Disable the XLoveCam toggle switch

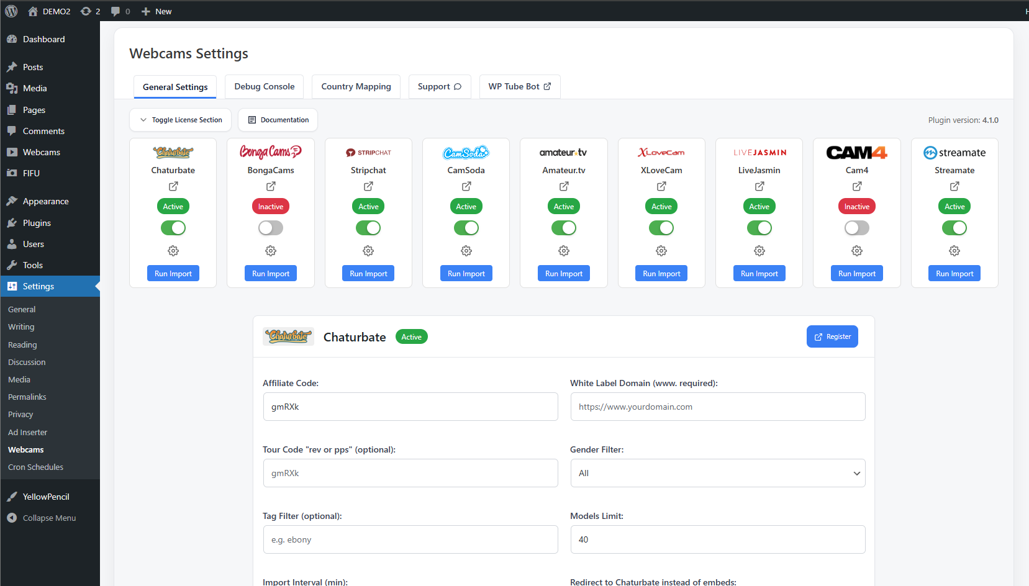point(661,228)
